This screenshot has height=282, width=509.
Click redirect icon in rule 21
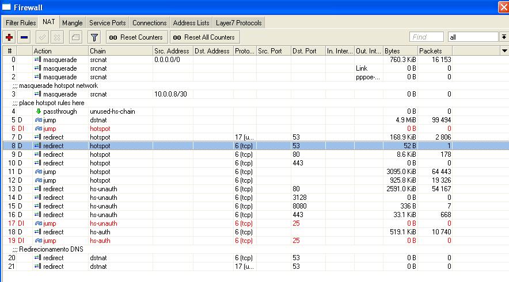(x=38, y=266)
